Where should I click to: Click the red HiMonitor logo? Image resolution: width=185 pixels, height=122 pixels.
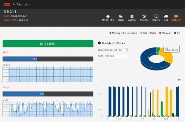pyautogui.click(x=7, y=4)
